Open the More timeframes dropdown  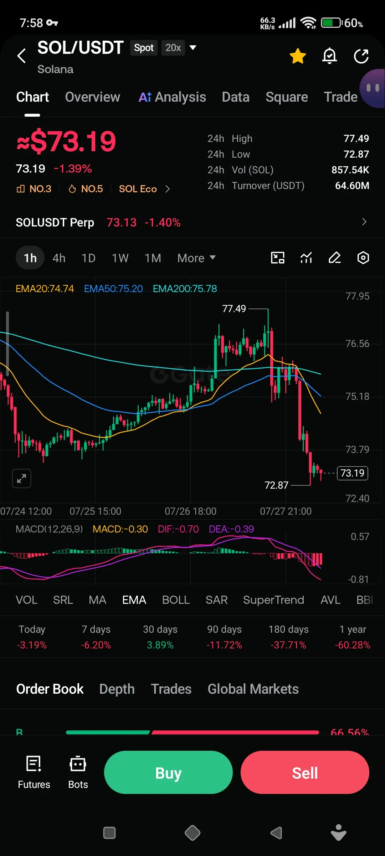pos(196,258)
